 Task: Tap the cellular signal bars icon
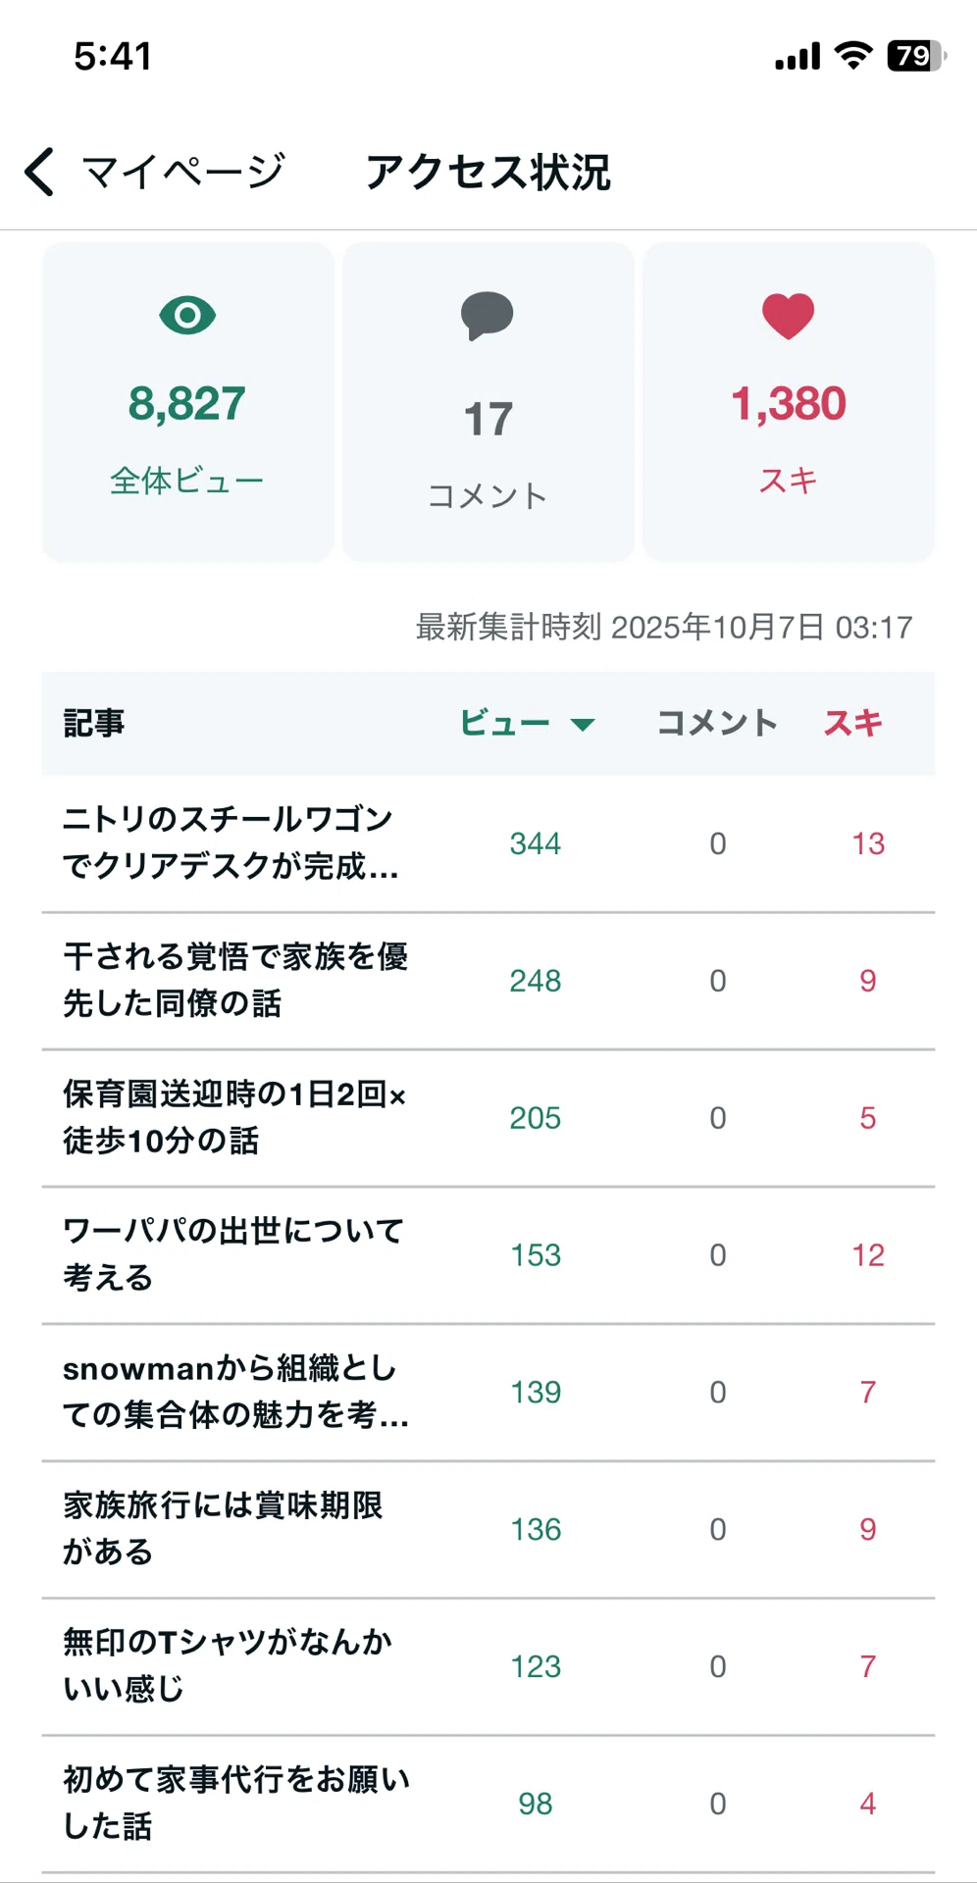point(797,57)
